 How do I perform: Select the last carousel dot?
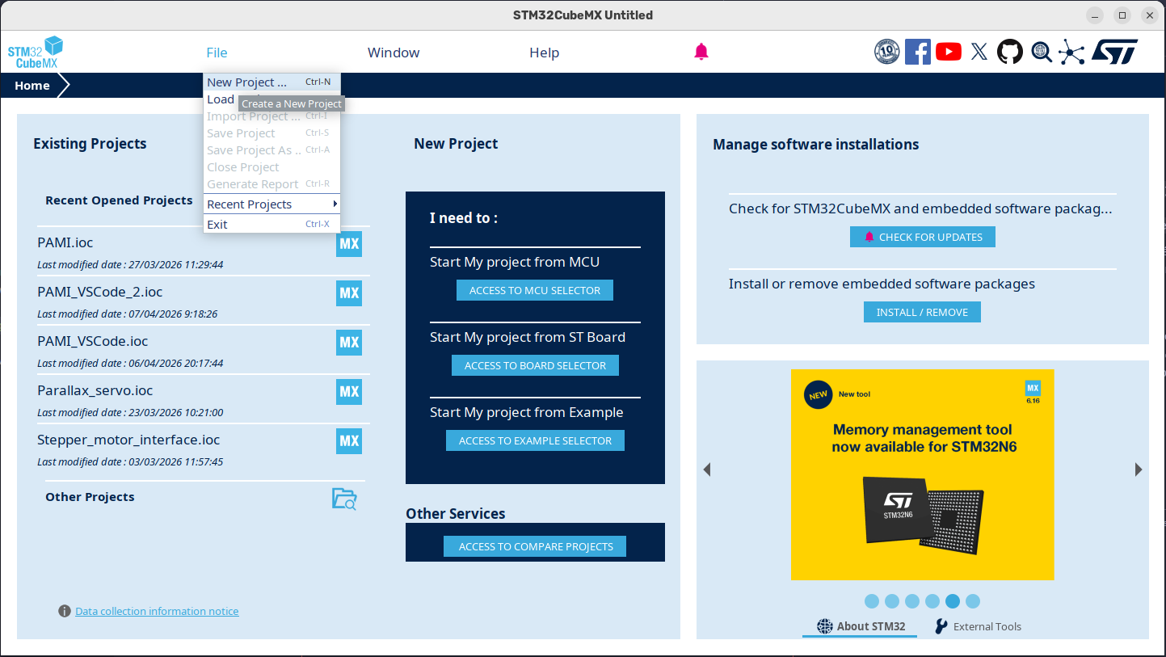tap(973, 601)
